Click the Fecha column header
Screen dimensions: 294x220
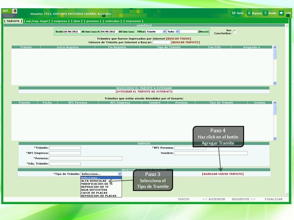tap(47, 103)
